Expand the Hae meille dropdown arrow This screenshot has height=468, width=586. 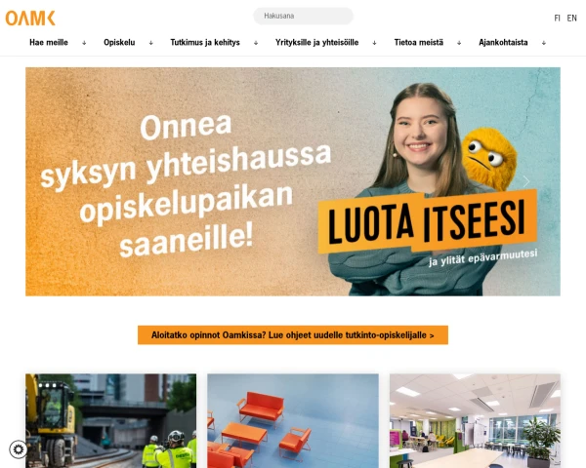[x=84, y=43]
